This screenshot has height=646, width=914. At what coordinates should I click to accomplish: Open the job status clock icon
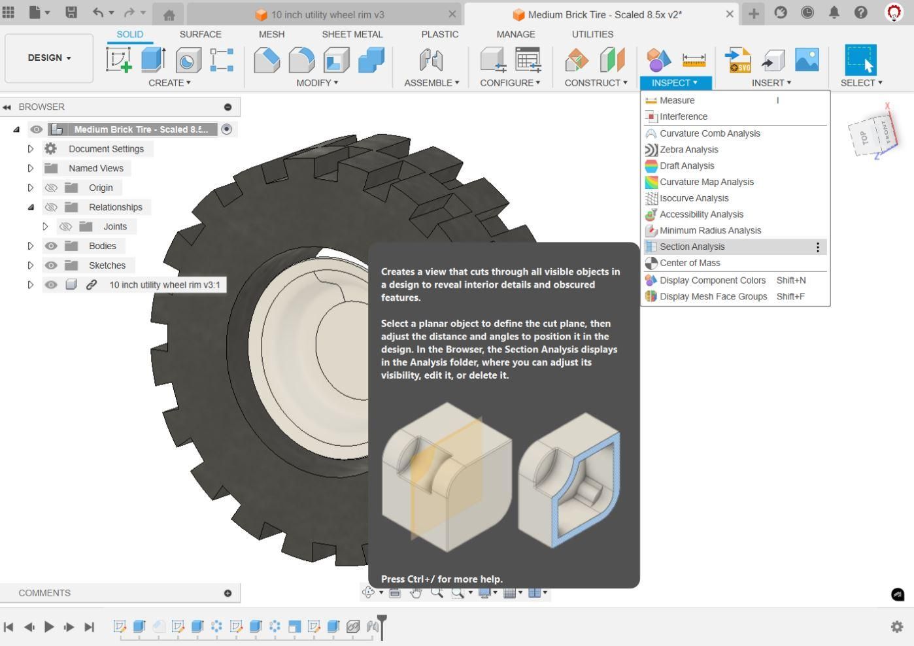807,12
